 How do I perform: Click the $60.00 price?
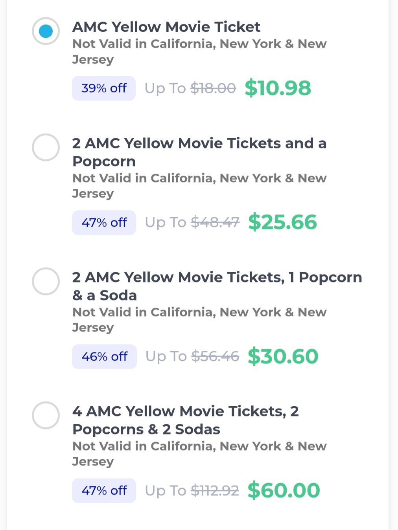(284, 490)
